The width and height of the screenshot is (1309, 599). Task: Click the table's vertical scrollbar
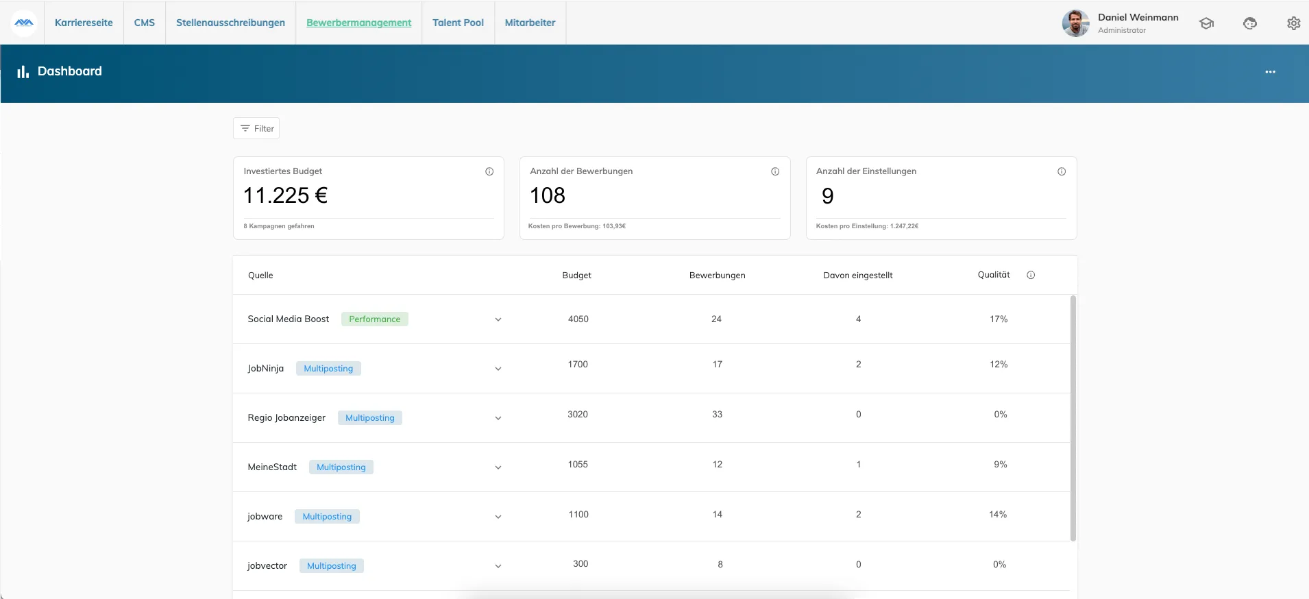click(1073, 418)
